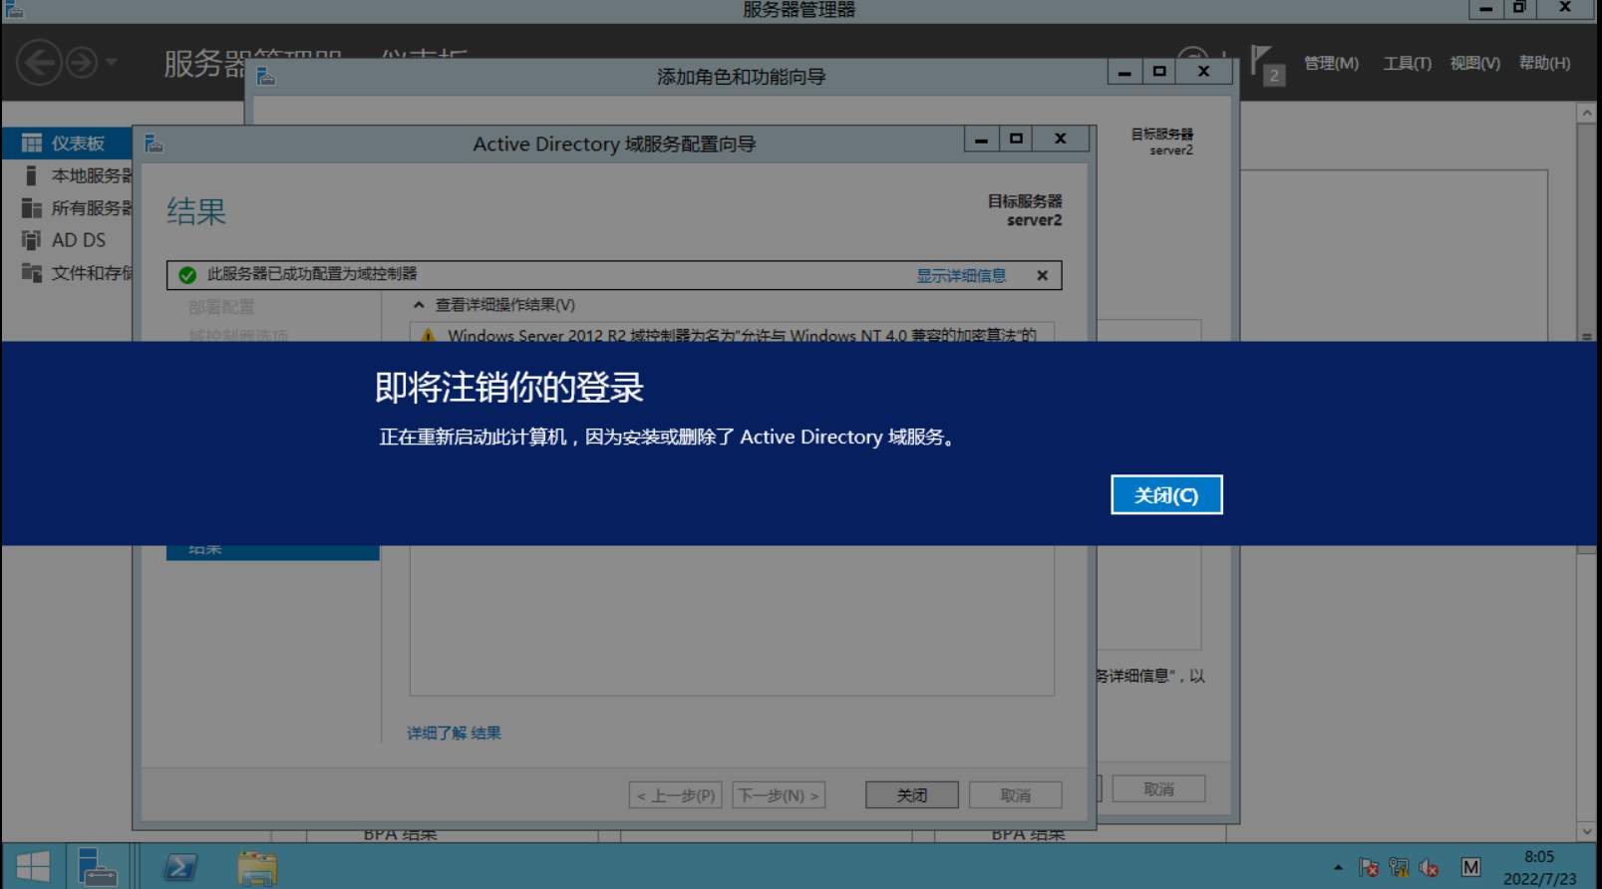Click 取消 button in AD DS configuration wizard
Viewport: 1602px width, 889px height.
1015,795
